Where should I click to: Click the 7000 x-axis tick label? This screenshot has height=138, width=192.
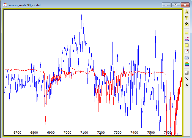click(x=67, y=133)
